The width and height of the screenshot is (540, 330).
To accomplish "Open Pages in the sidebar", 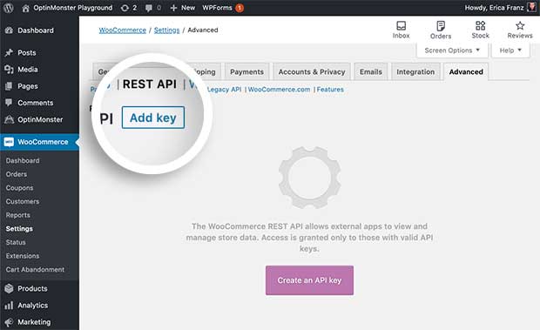I will 28,86.
